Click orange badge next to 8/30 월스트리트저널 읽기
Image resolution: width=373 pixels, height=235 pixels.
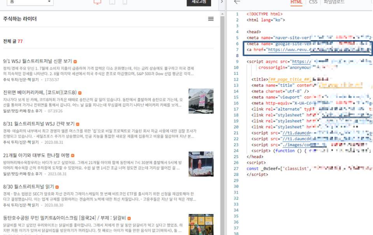click(57, 187)
